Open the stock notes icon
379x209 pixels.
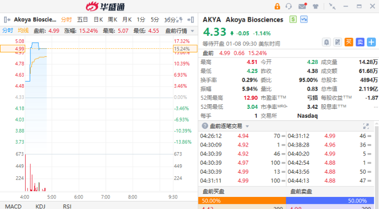(338, 42)
